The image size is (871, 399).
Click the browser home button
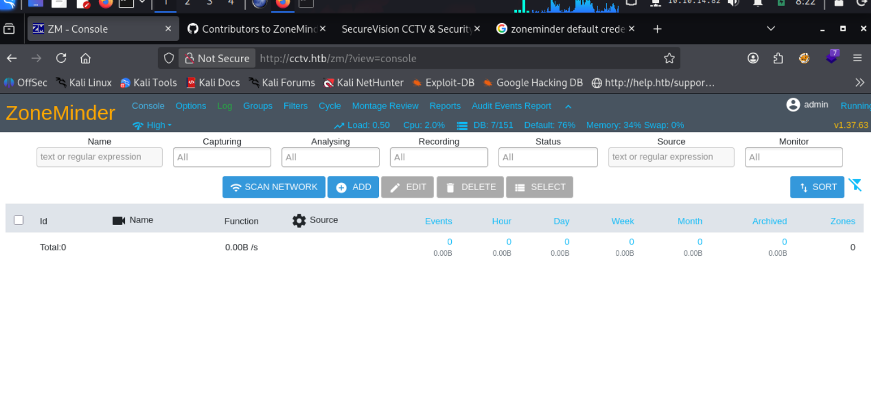coord(86,58)
